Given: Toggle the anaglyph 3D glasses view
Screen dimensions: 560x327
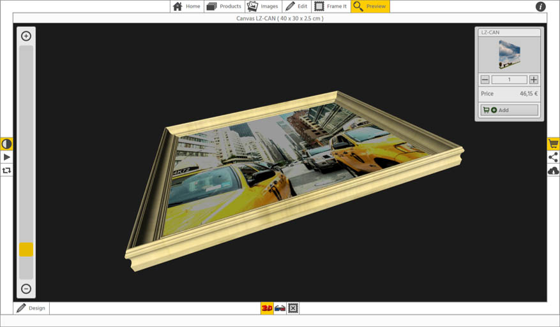Looking at the screenshot, I should click(280, 308).
